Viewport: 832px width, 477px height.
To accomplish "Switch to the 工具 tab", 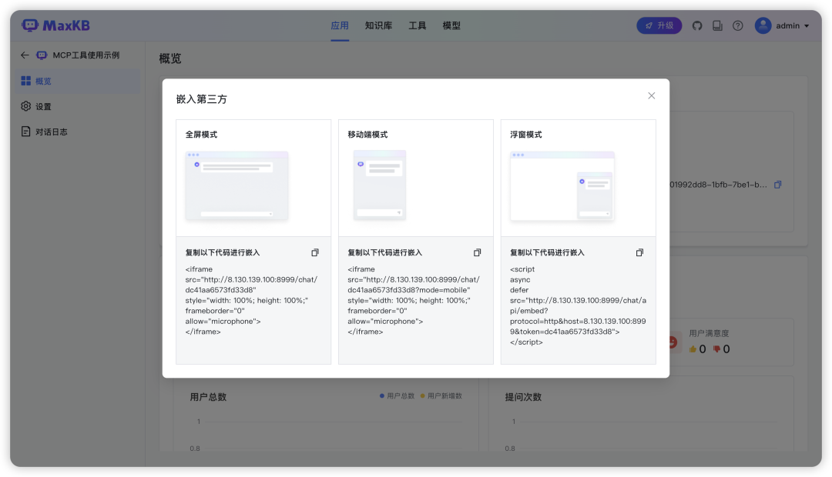I will click(417, 25).
